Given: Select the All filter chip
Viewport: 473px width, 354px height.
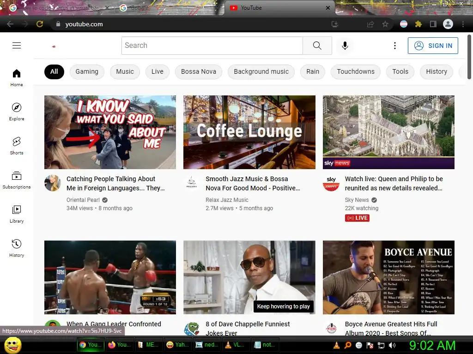Looking at the screenshot, I should tap(54, 71).
